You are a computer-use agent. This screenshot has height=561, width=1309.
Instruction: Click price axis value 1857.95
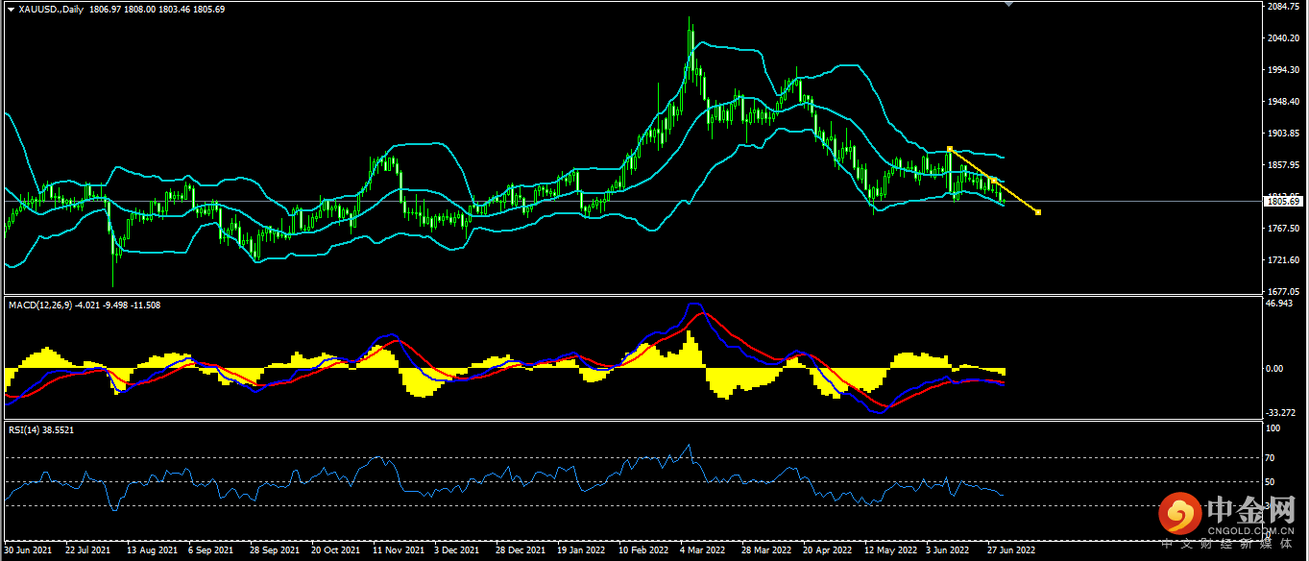pyautogui.click(x=1283, y=165)
